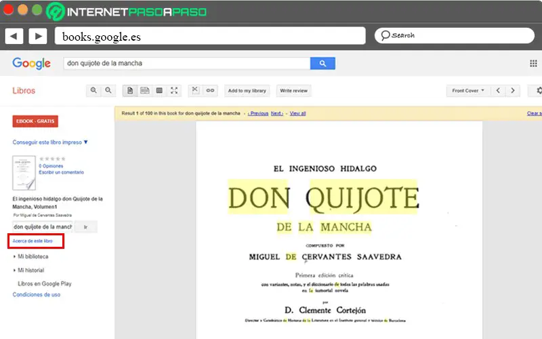This screenshot has height=339, width=542.
Task: Switch to thumbnail grid view
Action: click(159, 90)
